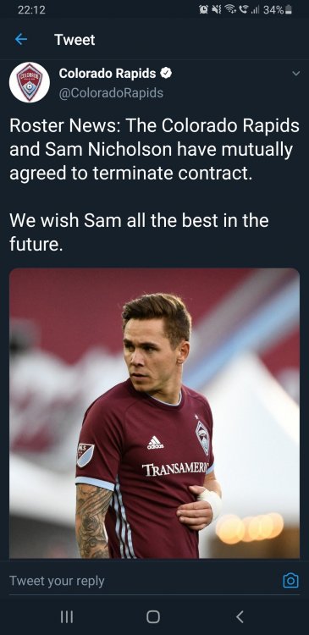Open Android recent apps button
Viewport: 309px width, 635px height.
click(x=67, y=616)
